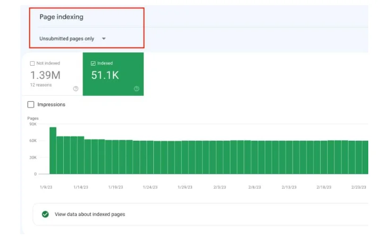Click the green checkmark icon for indexed pages

pyautogui.click(x=45, y=214)
